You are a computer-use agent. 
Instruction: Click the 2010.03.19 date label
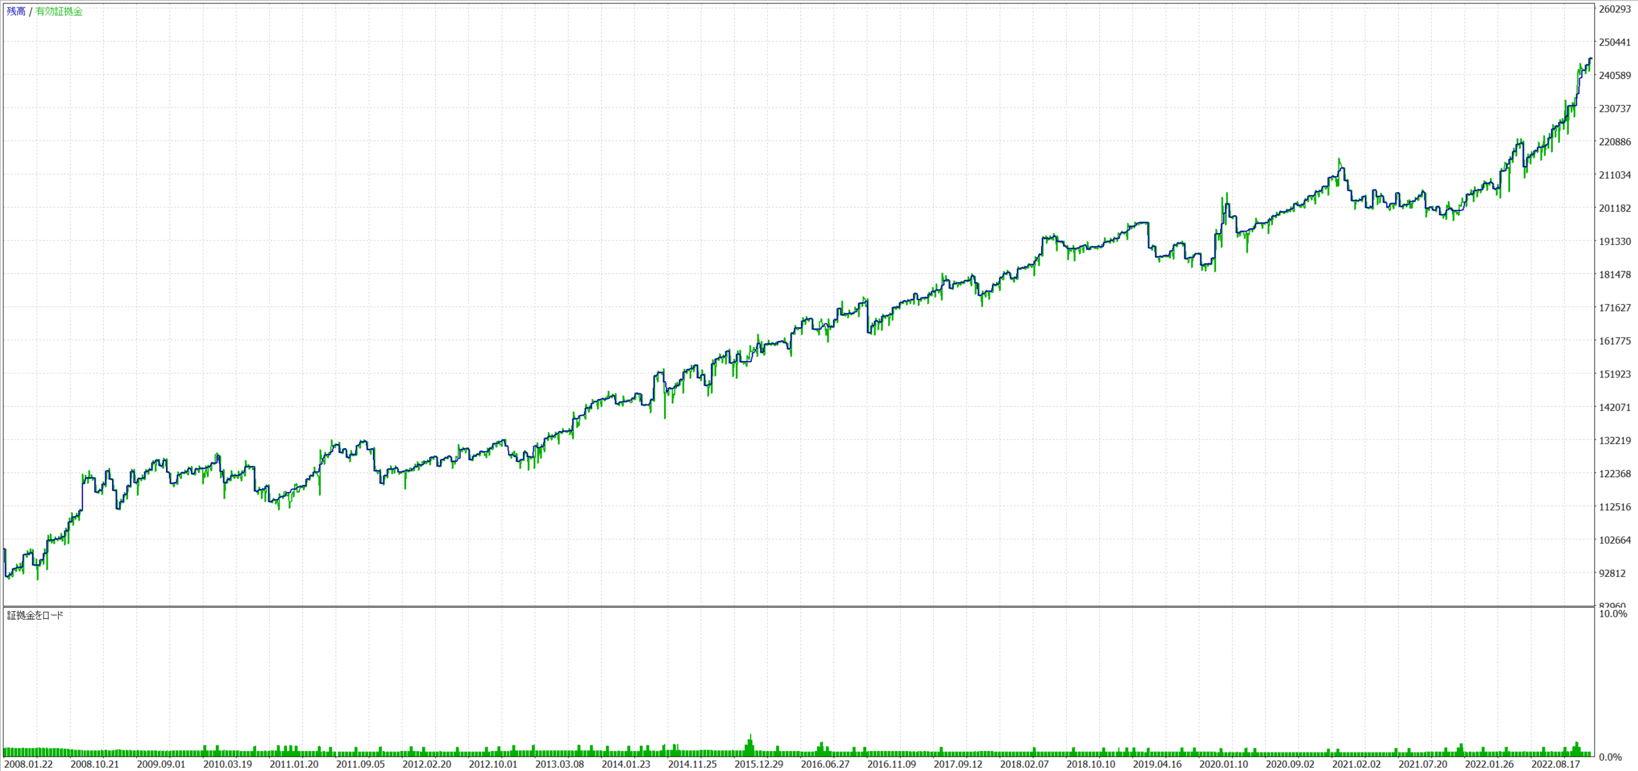(228, 764)
